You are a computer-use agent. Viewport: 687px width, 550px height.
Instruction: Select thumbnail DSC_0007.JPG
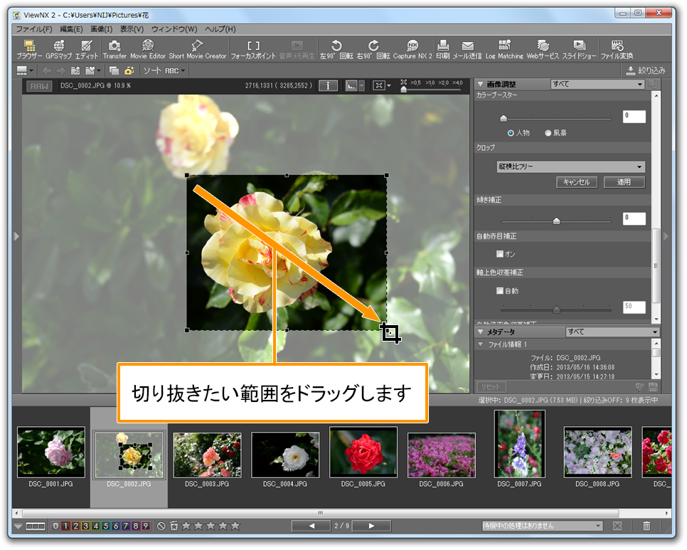pos(520,444)
